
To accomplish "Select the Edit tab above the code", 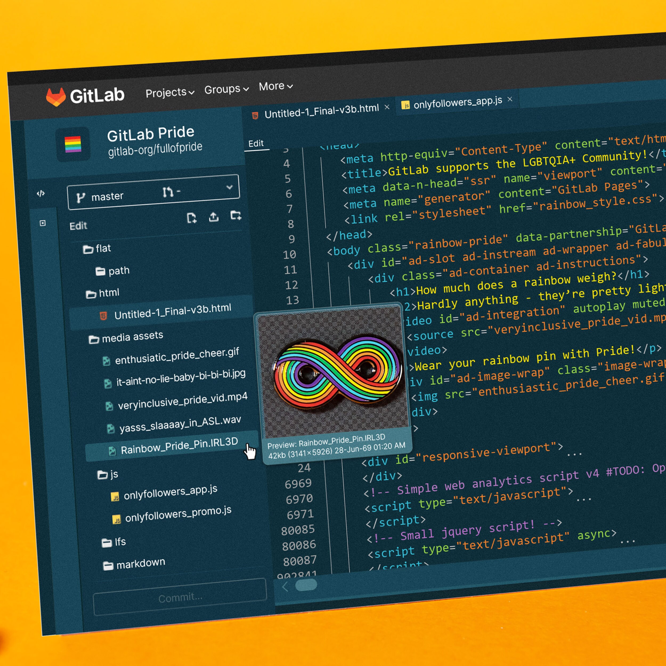I will coord(256,143).
